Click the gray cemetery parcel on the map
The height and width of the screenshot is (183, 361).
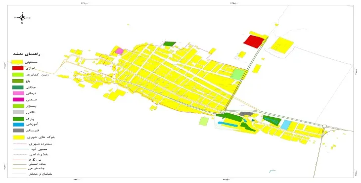tap(246, 114)
